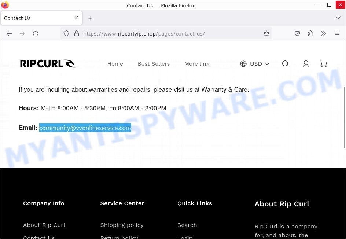This screenshot has width=346, height=239.
Task: Open the Home navigation link
Action: point(115,64)
